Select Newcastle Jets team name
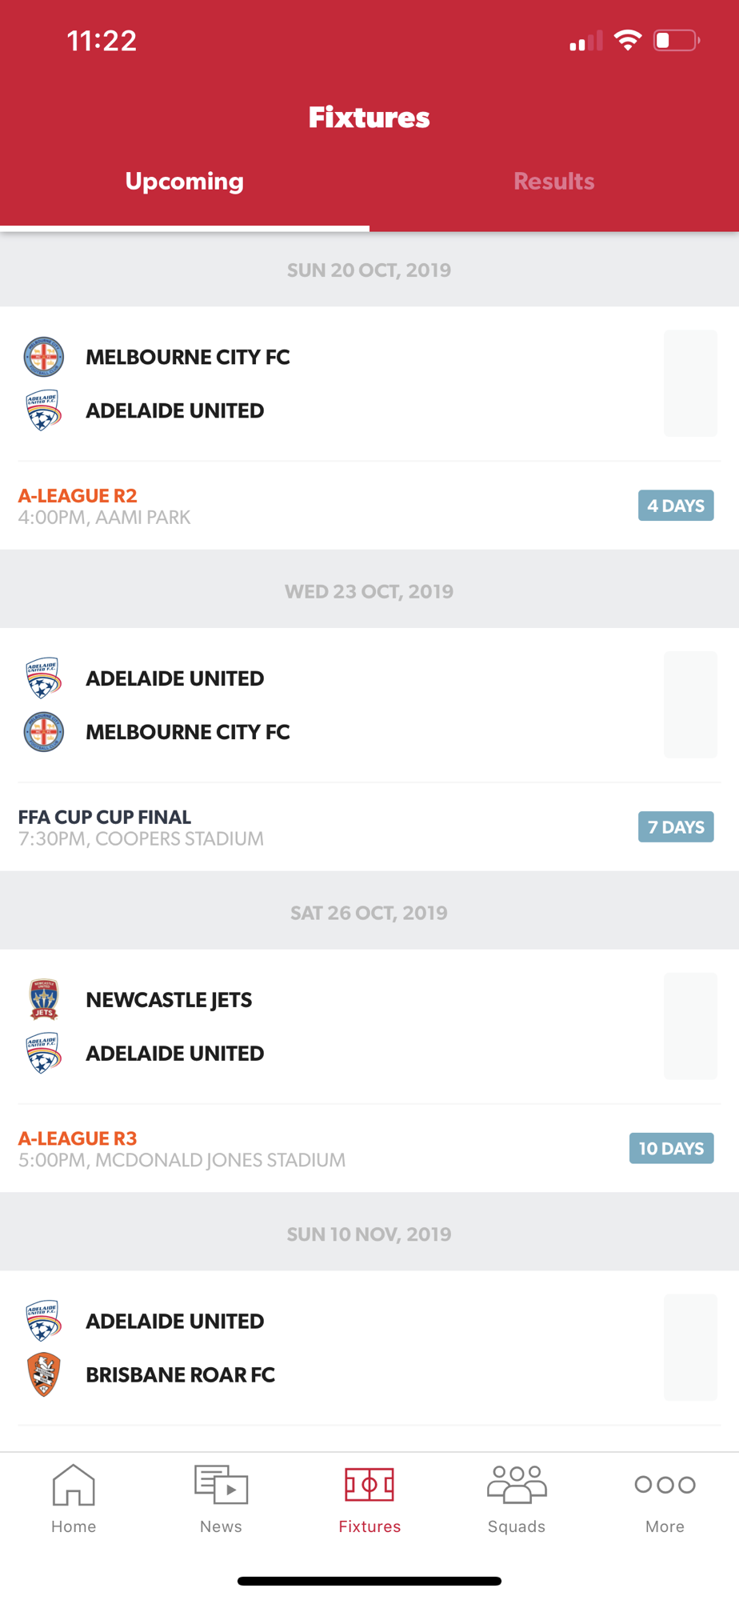 [169, 1000]
